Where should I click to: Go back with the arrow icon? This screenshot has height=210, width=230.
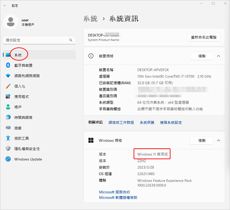pyautogui.click(x=5, y=5)
